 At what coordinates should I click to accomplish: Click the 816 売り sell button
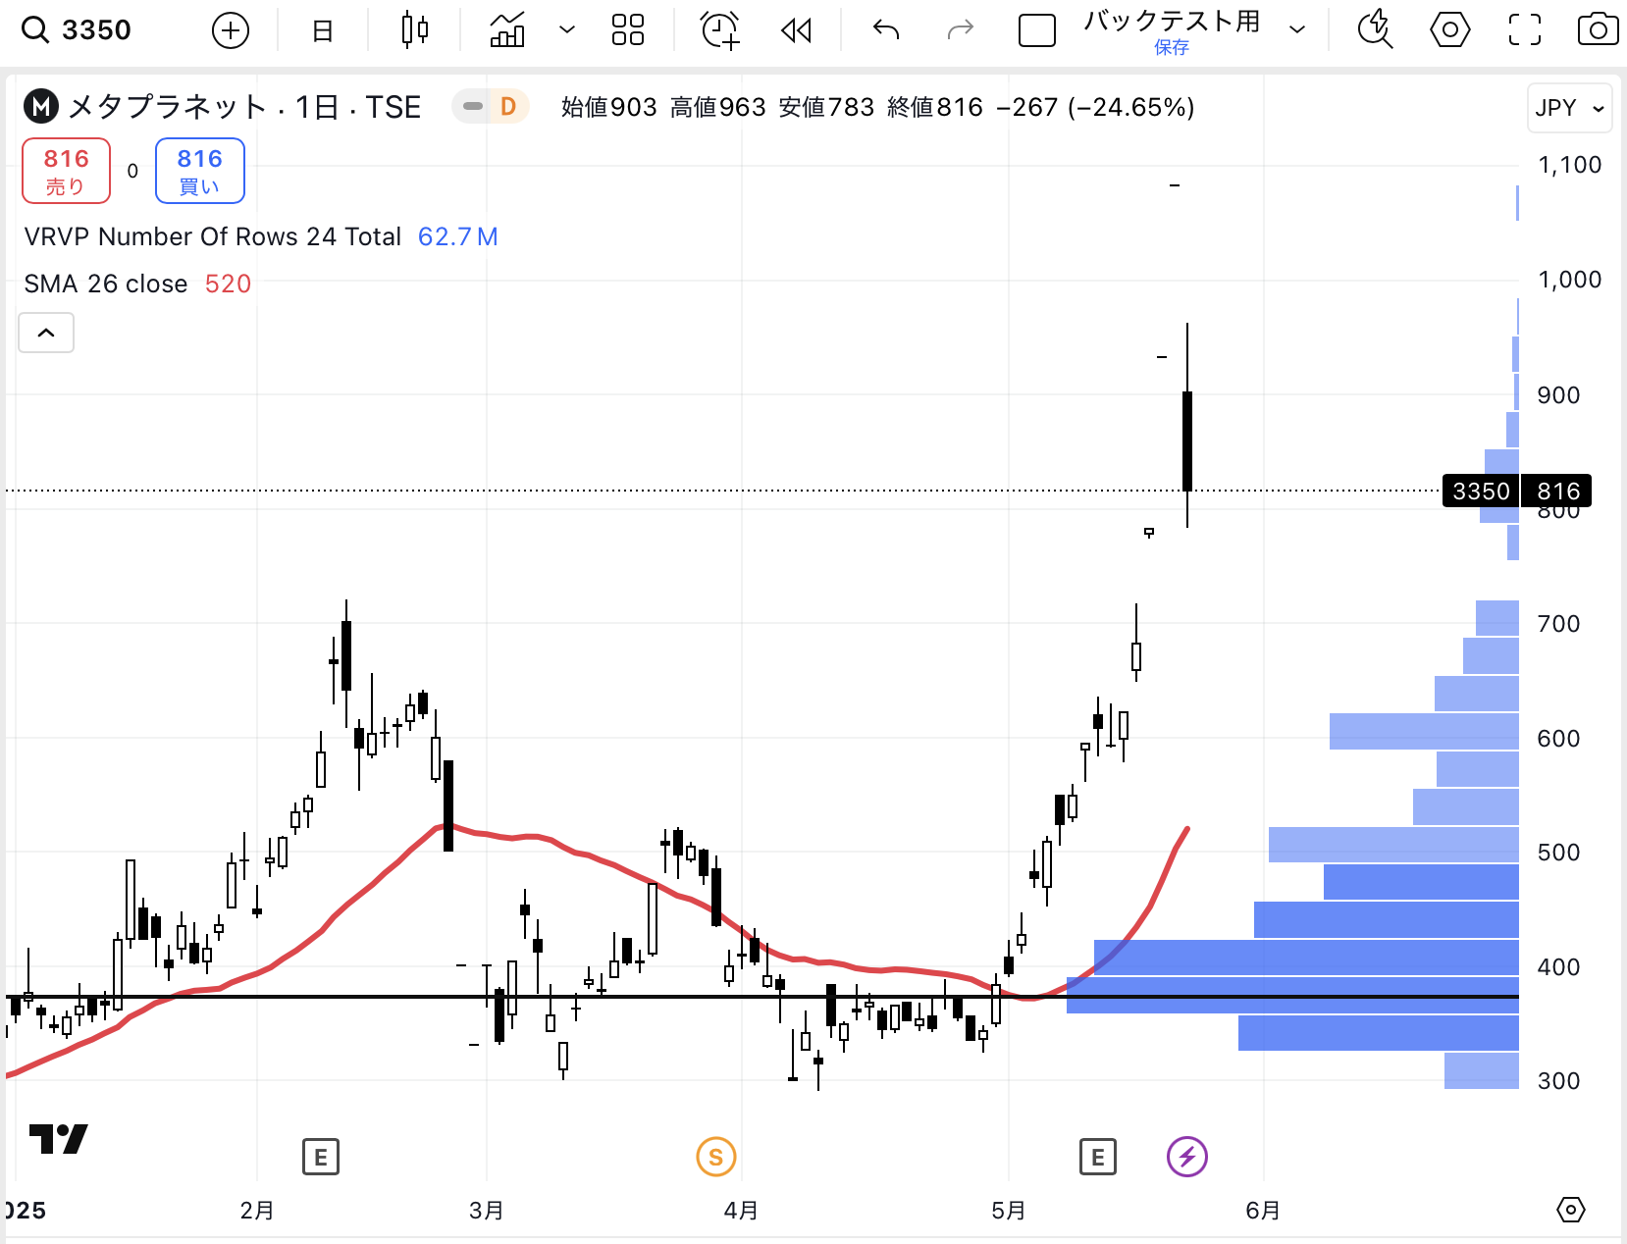(67, 171)
